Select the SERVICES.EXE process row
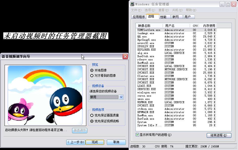The image size is (238, 150). [x=176, y=89]
